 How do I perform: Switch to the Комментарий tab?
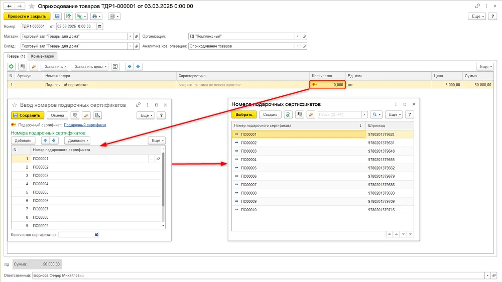pyautogui.click(x=43, y=56)
